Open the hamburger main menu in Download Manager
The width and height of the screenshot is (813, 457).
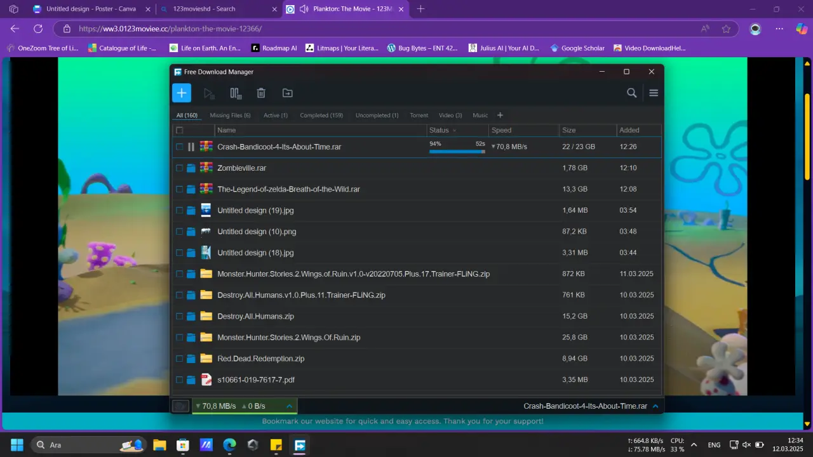[x=654, y=93]
